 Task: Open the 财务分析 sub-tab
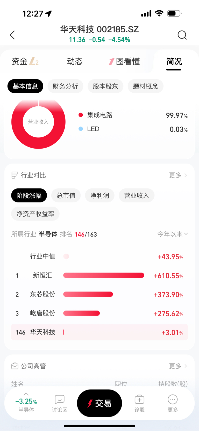65,86
